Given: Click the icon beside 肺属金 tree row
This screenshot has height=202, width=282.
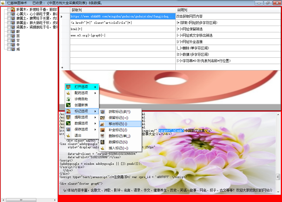Looking at the screenshot, I should pyautogui.click(x=13, y=23).
